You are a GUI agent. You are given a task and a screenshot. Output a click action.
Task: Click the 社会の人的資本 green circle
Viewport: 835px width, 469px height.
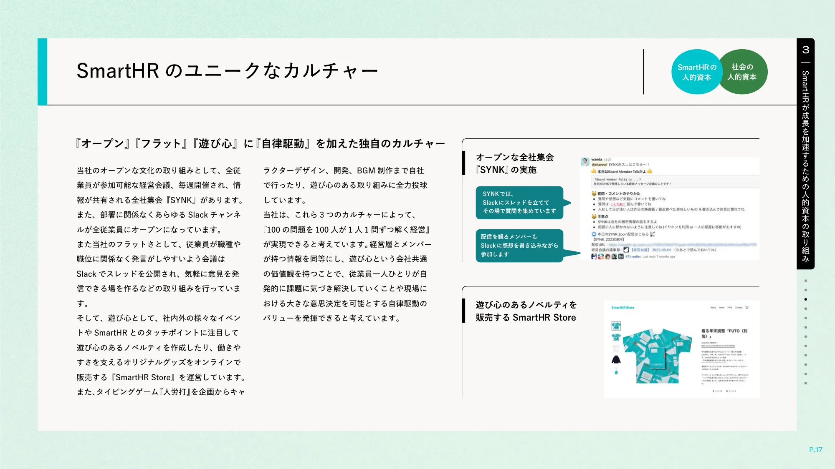tap(744, 72)
